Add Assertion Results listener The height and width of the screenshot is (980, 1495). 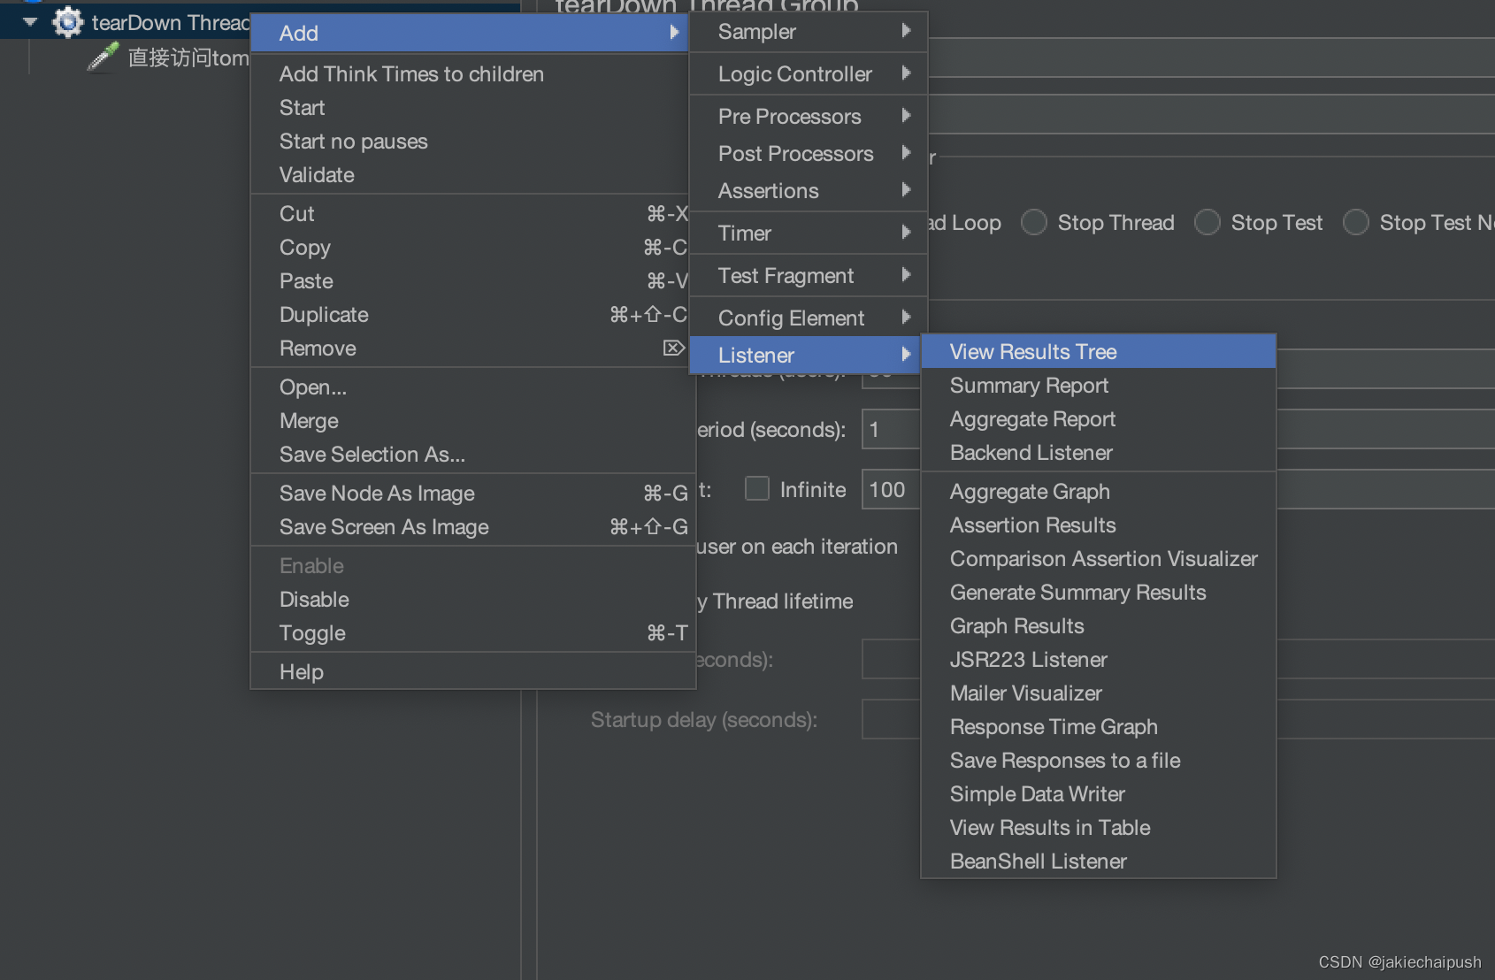click(x=1099, y=525)
